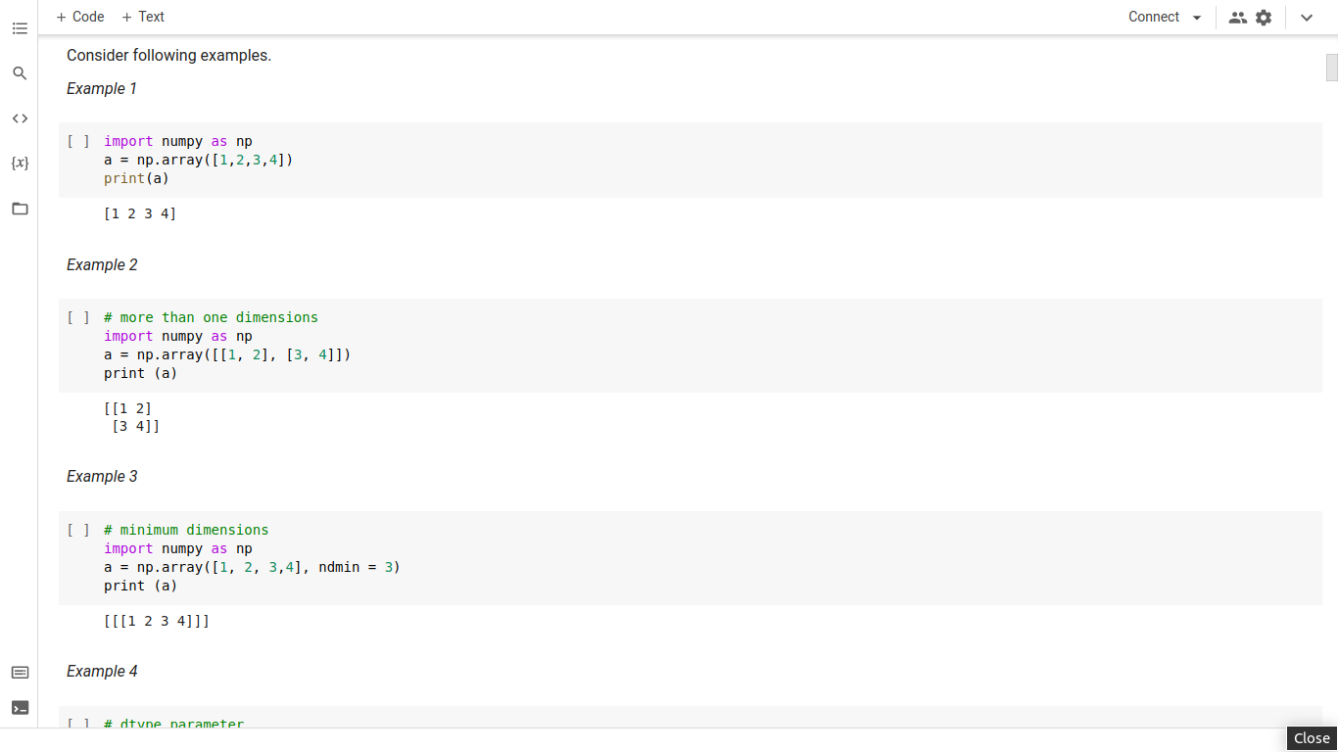Open the find and replace panel
Screen dimensions: 1338x752
click(x=20, y=72)
